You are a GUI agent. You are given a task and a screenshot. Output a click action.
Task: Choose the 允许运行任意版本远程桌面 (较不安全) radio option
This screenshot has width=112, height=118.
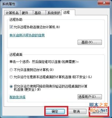pos(11,77)
